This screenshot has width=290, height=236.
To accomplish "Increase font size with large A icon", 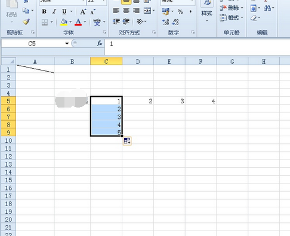I will pos(83,12).
